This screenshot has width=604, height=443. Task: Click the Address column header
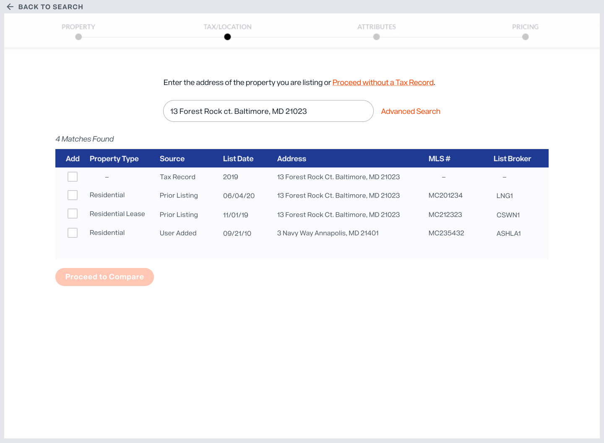pyautogui.click(x=292, y=159)
